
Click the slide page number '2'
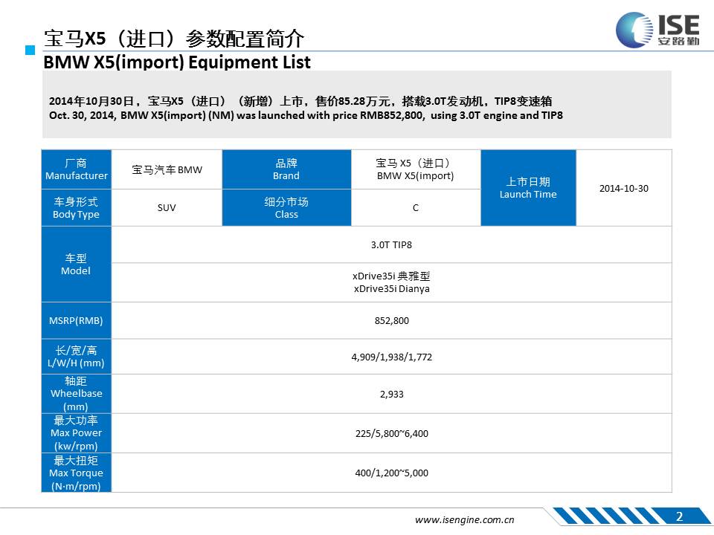(x=679, y=516)
